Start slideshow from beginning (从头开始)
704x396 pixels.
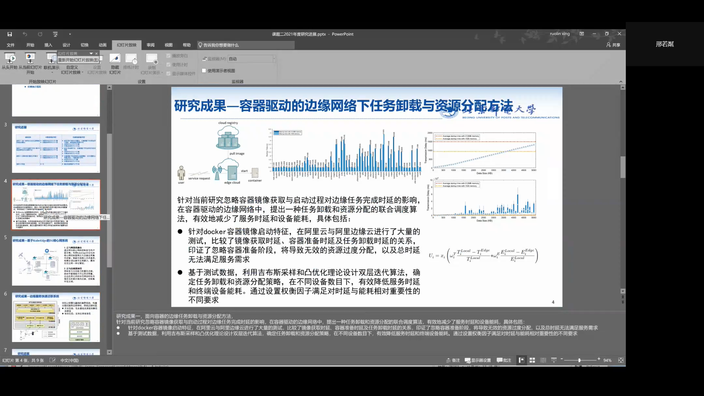point(10,61)
